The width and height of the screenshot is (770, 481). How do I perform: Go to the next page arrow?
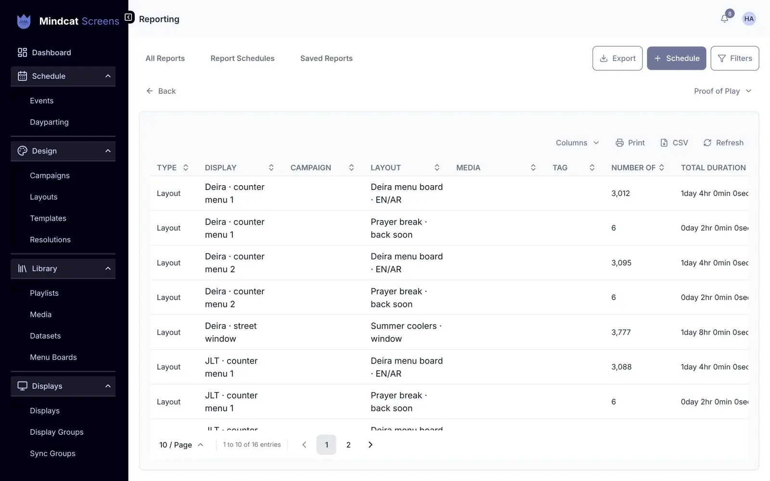click(x=370, y=445)
